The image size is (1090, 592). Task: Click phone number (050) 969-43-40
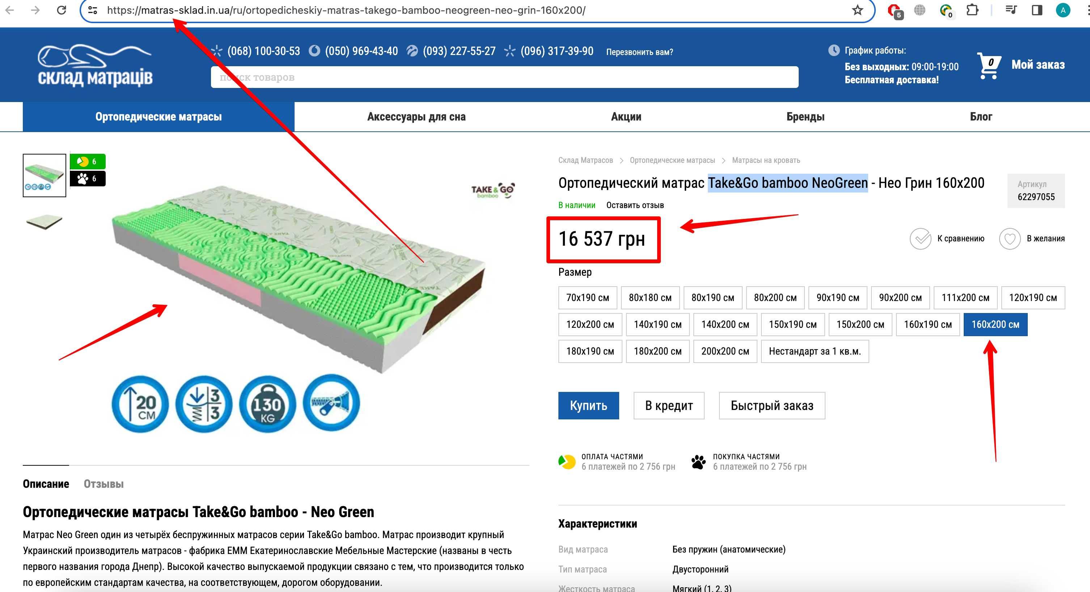coord(362,51)
